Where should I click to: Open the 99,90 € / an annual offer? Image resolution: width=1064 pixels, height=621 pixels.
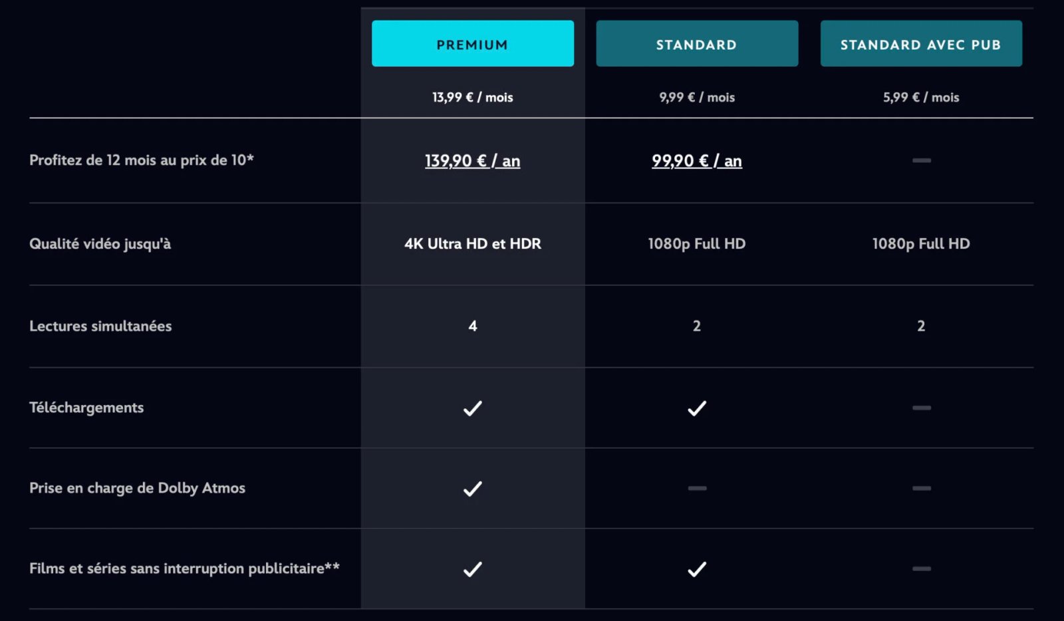tap(696, 161)
